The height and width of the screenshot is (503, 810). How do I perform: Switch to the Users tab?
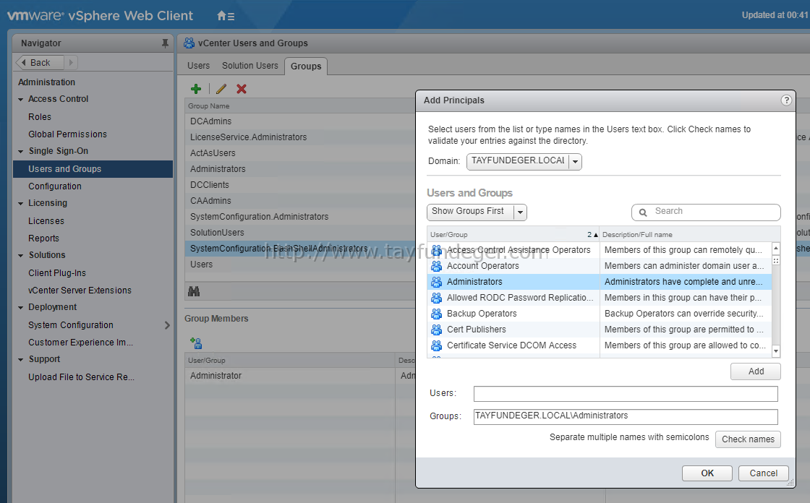(198, 66)
